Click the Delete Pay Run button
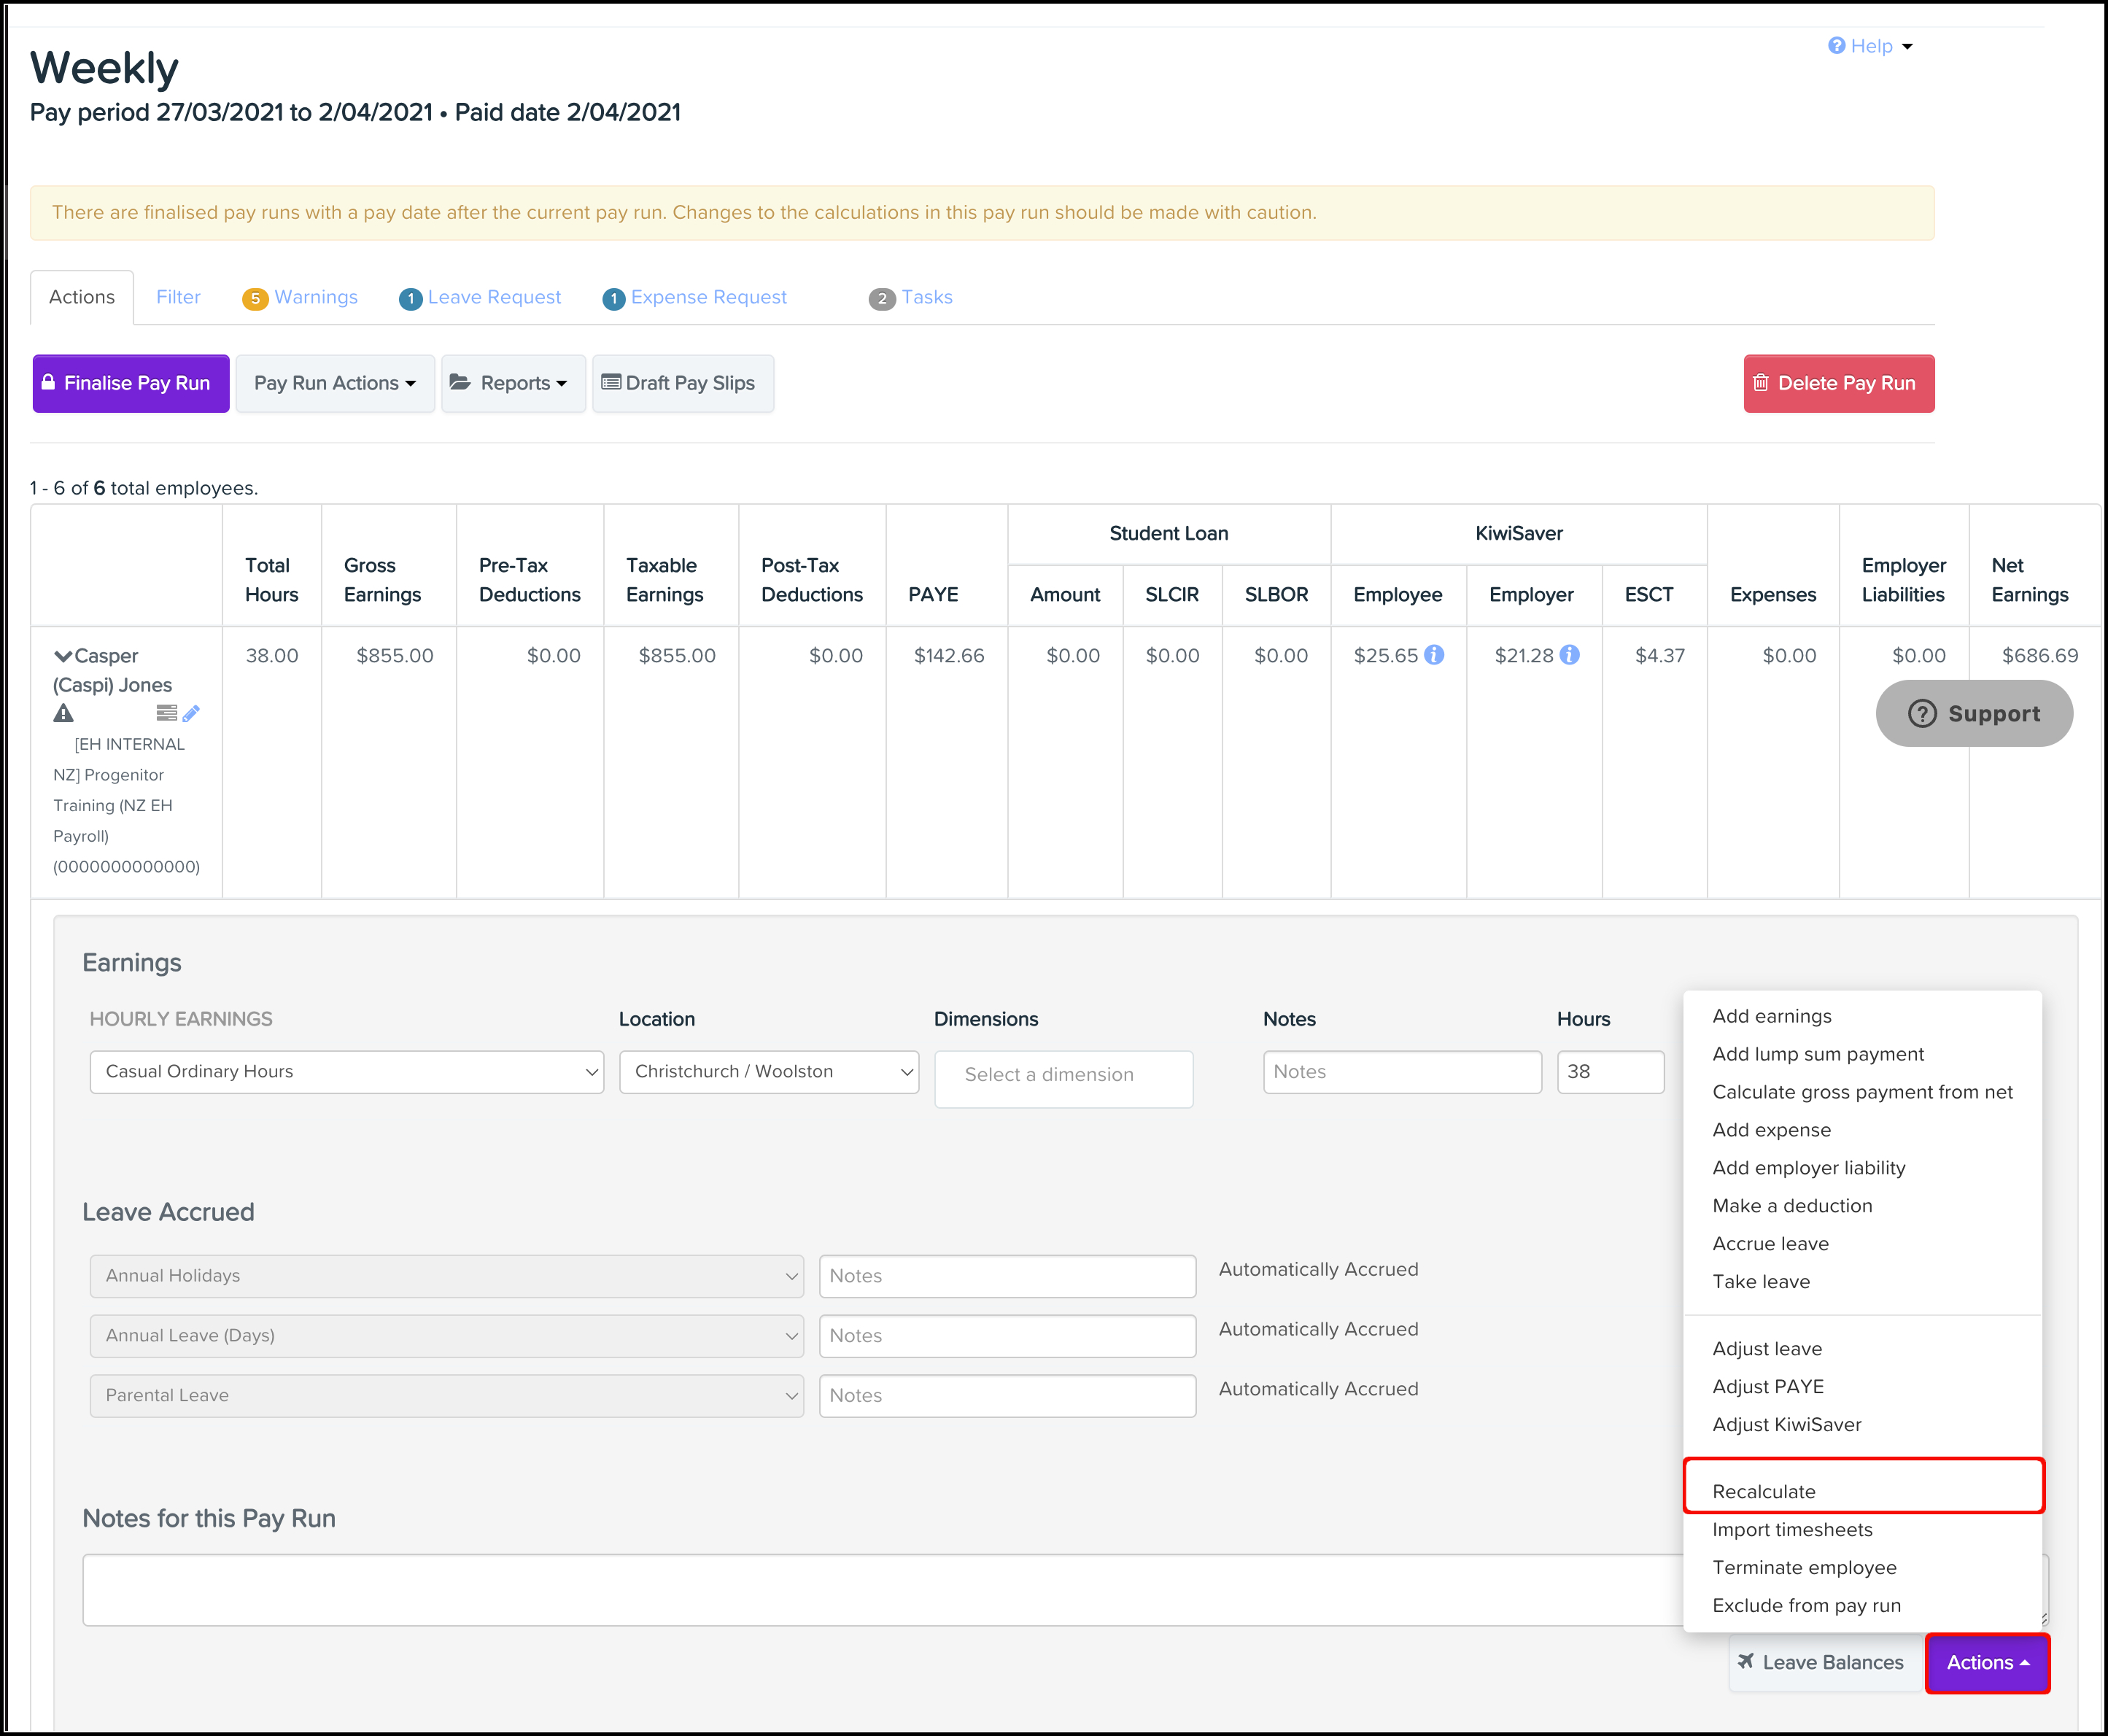Image resolution: width=2108 pixels, height=1736 pixels. (1838, 384)
